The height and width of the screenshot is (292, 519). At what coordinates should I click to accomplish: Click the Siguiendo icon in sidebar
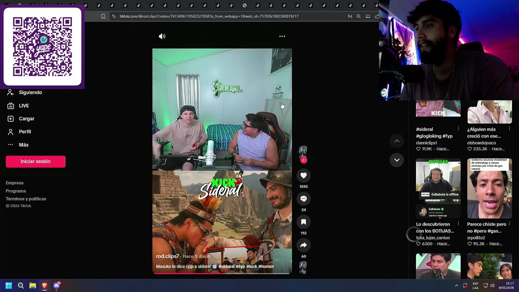pos(11,92)
